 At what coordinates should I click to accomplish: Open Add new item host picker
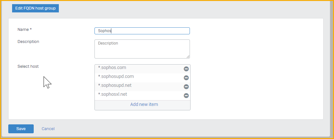(144, 105)
